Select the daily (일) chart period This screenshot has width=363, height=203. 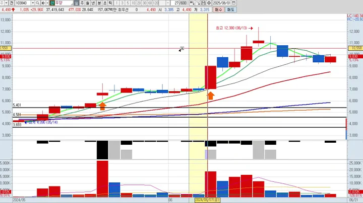(77, 3)
